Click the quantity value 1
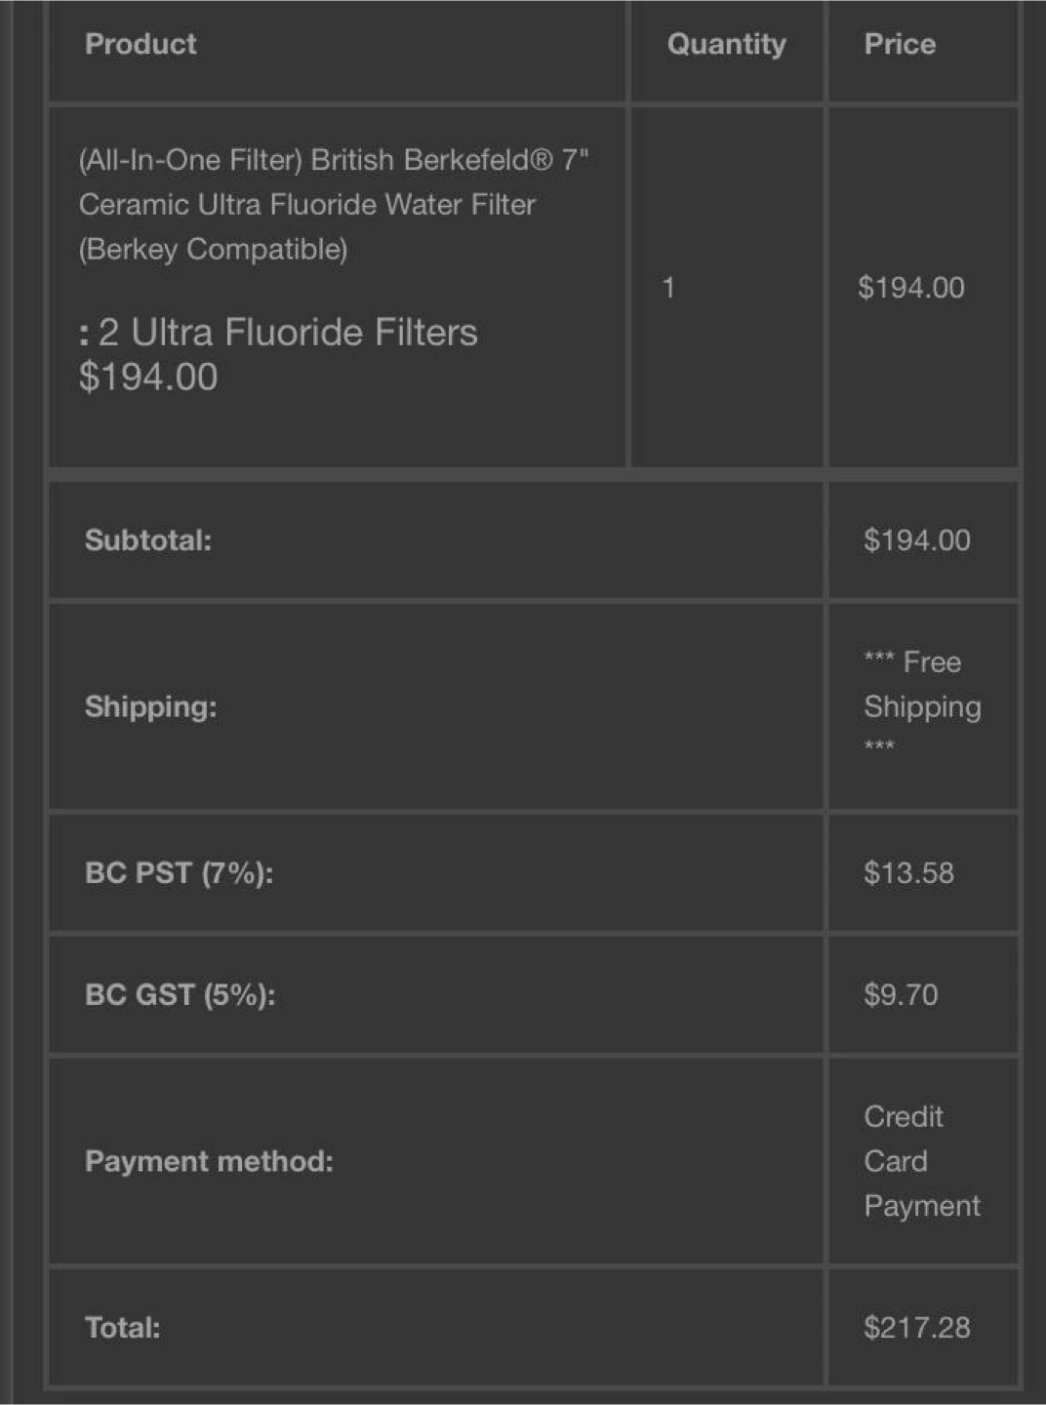Viewport: 1046px width, 1405px height. pyautogui.click(x=668, y=288)
